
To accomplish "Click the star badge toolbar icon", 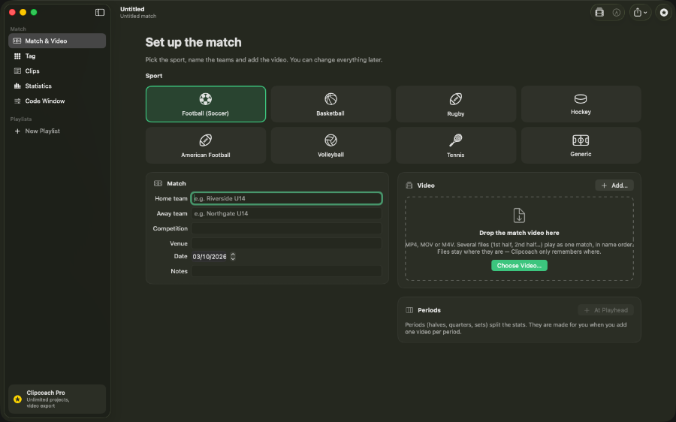I will pyautogui.click(x=664, y=13).
